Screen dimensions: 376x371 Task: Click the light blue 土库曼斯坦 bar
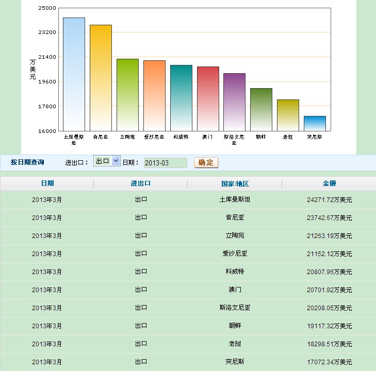coord(74,74)
